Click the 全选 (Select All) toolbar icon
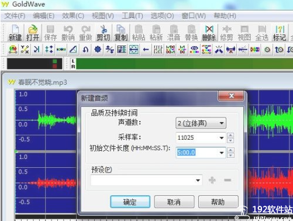The image size is (293, 221). [x=262, y=33]
